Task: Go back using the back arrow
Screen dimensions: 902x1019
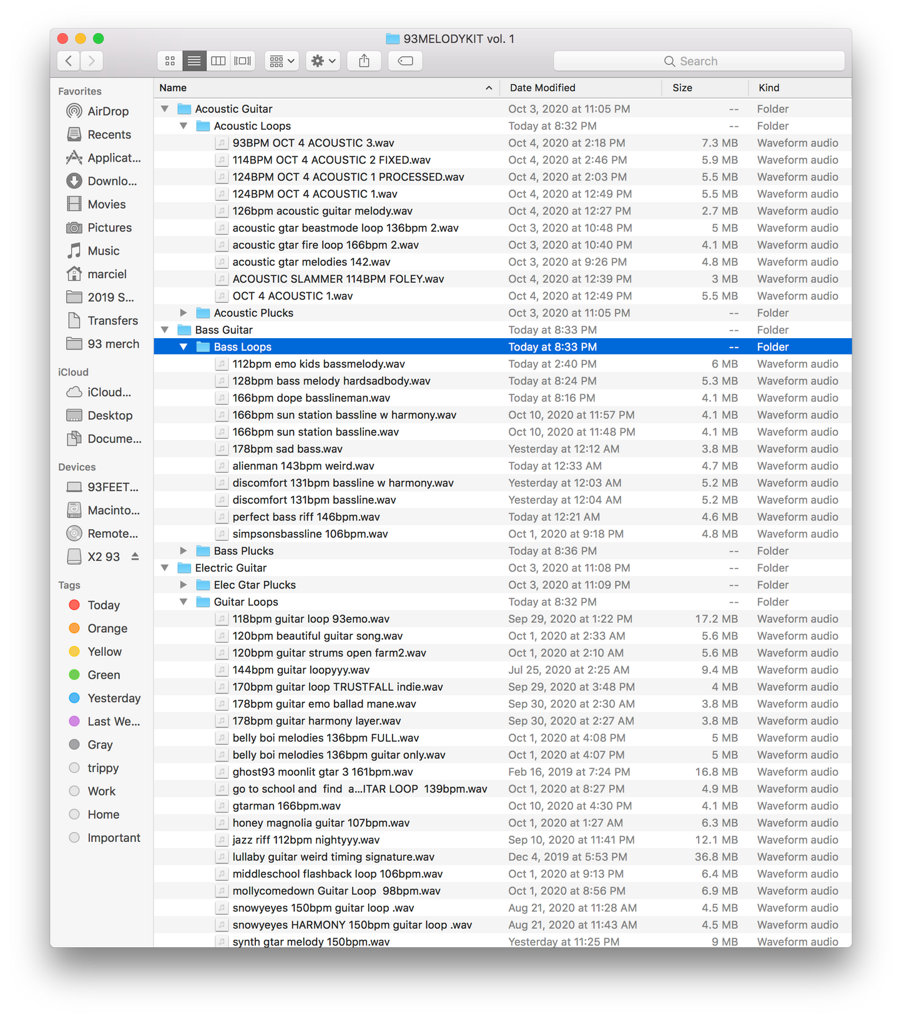Action: click(x=69, y=61)
